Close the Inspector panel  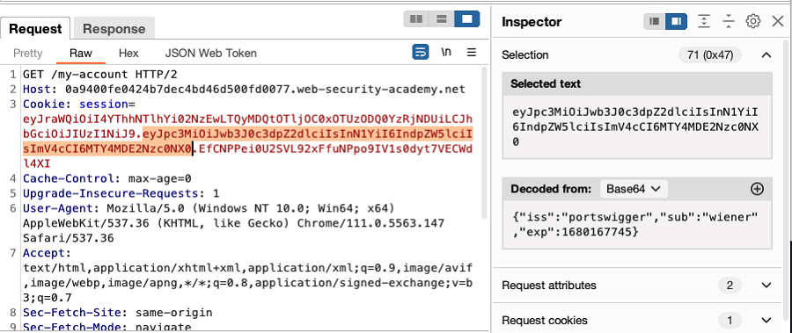[x=778, y=21]
